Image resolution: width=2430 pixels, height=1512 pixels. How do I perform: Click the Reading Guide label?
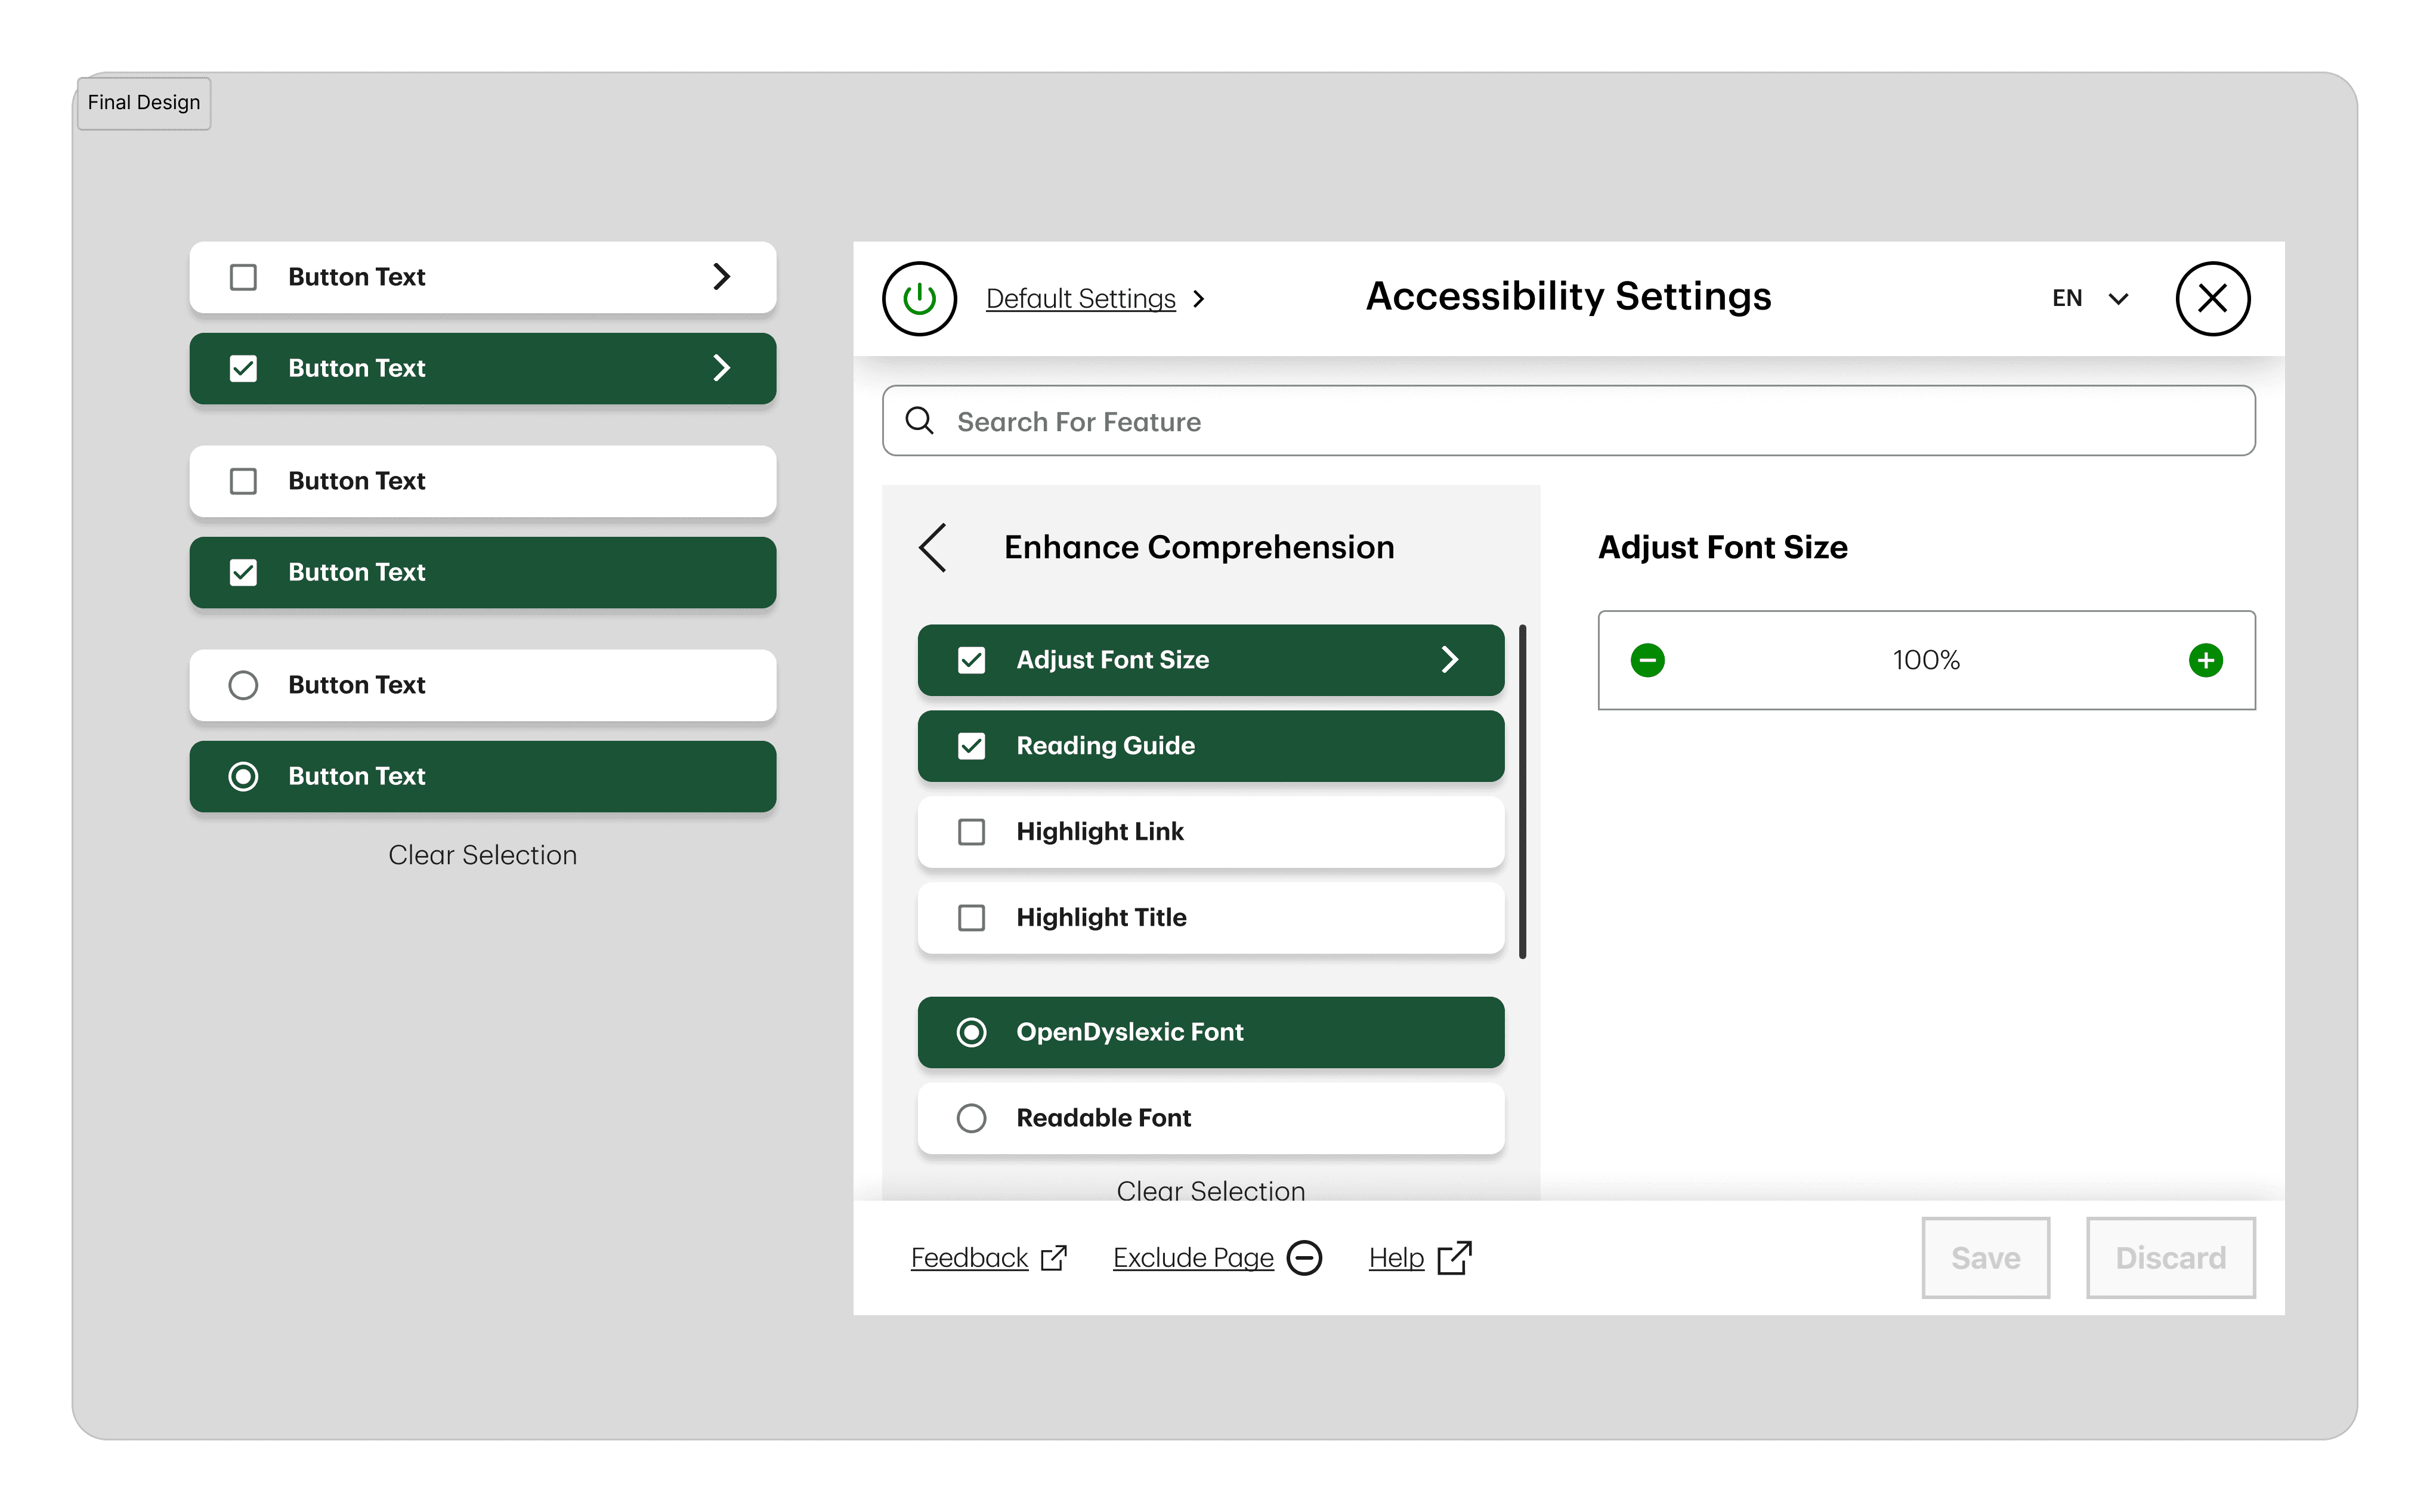tap(1105, 746)
